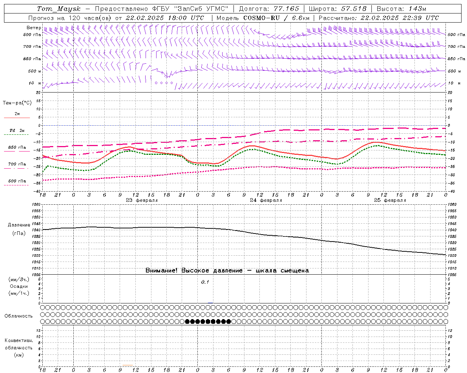This screenshot has height=373, width=467.
Task: Click the 2м legend entry with blue line
Action: 17,115
